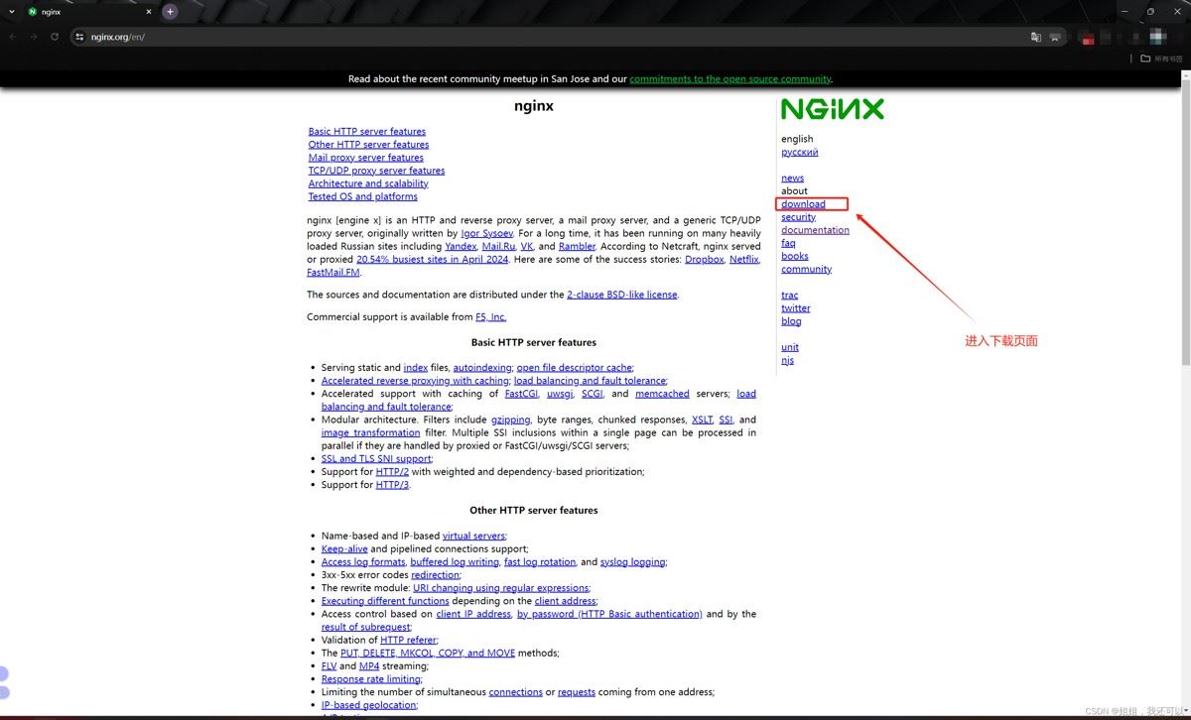Open the red extension icon in toolbar

pos(1090,38)
